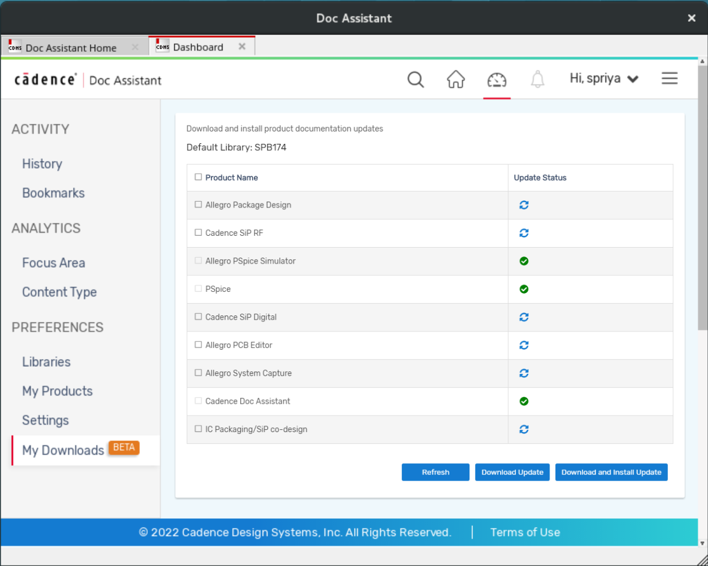Check the IC Packaging/SiP co-design checkbox
708x566 pixels.
coord(198,429)
